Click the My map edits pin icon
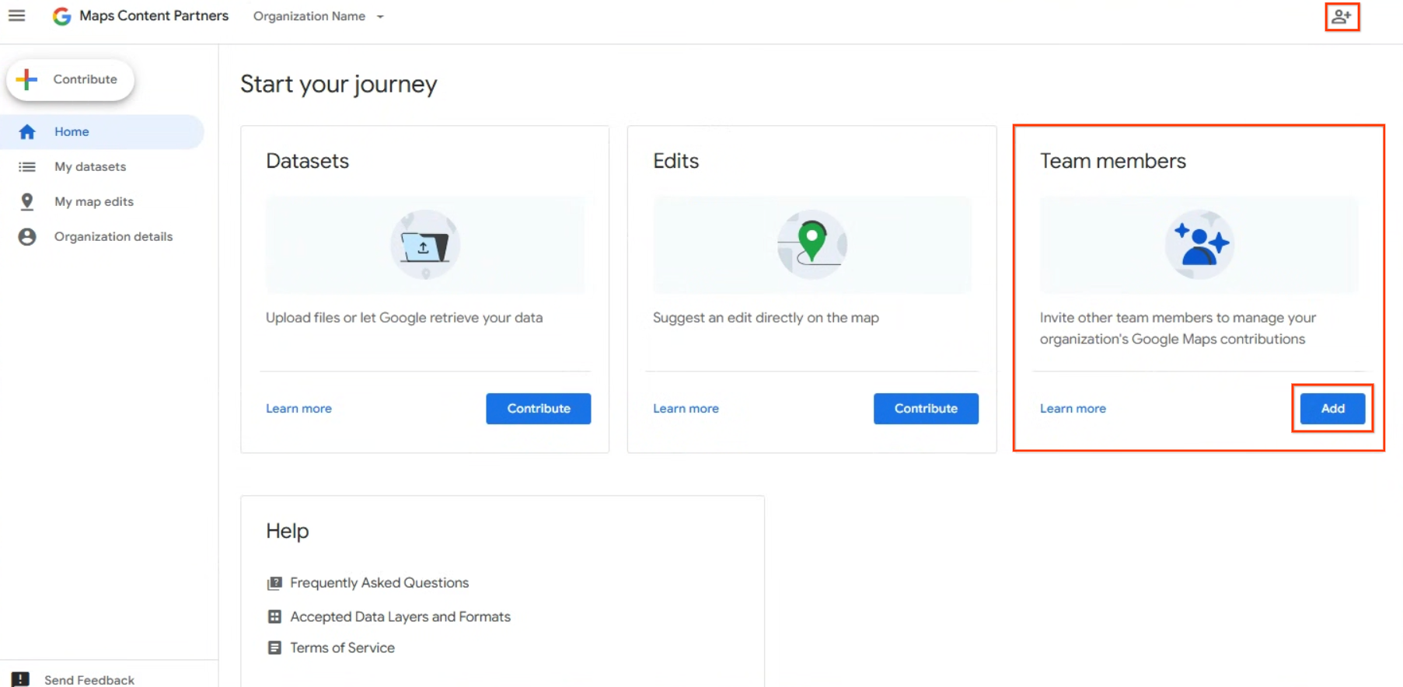Viewport: 1403px width, 687px height. 27,202
